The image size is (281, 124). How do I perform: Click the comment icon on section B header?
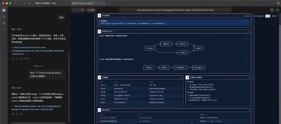coord(249,31)
